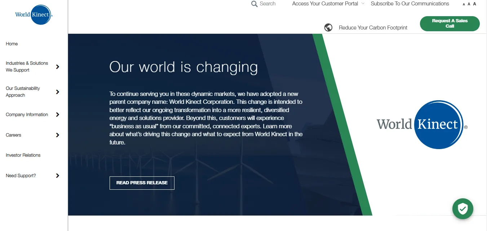Click into the Search field

[x=267, y=4]
